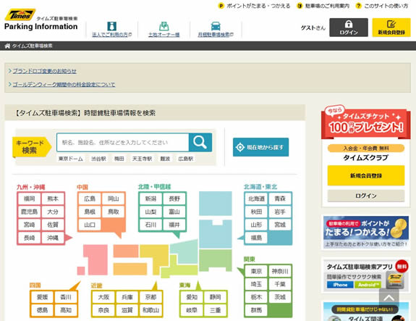Select 東京 in the 関東 box
This screenshot has width=416, height=321.
[x=256, y=271]
